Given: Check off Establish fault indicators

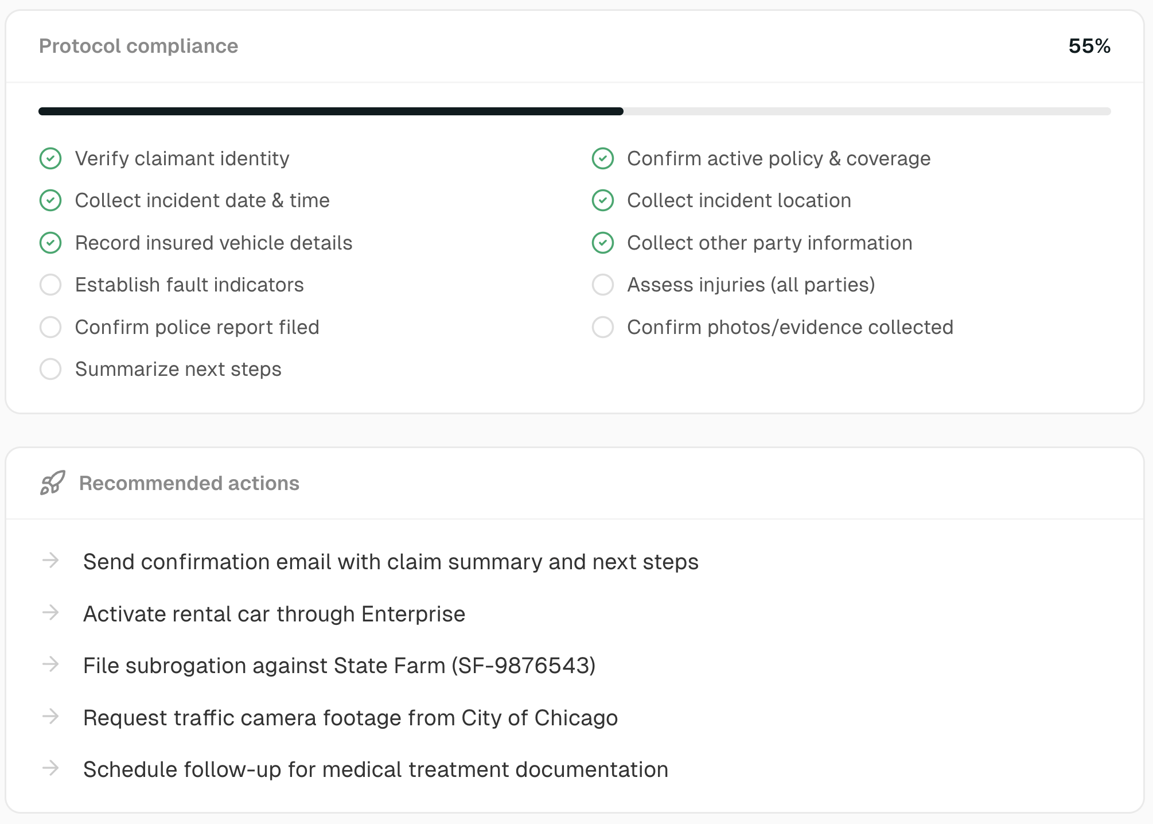Looking at the screenshot, I should click(x=50, y=285).
